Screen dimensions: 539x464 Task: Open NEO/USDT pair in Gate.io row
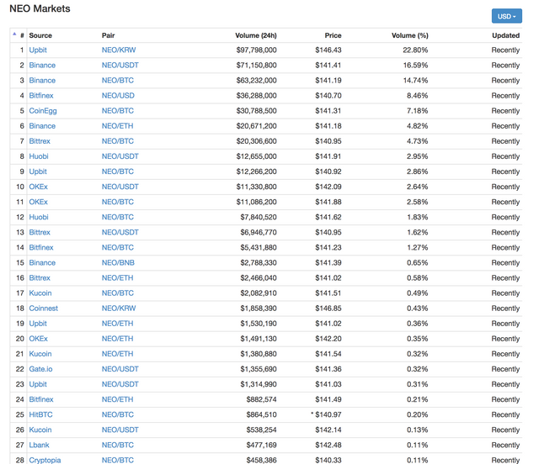tap(120, 369)
